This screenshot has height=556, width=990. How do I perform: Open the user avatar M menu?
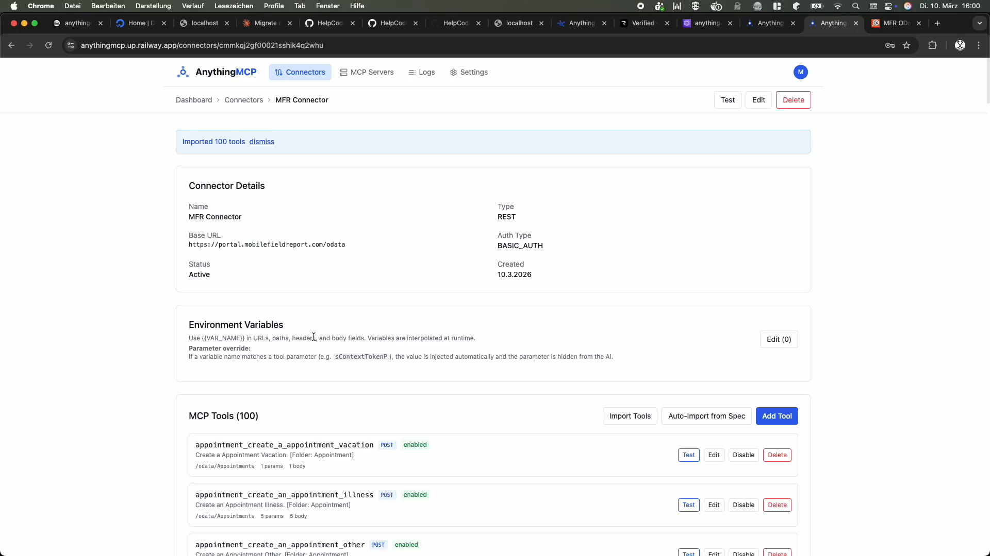tap(800, 72)
